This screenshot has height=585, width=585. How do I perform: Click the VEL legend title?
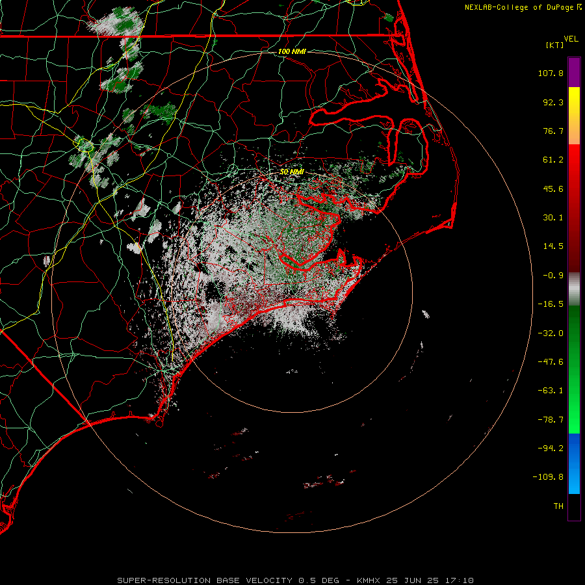(x=571, y=39)
